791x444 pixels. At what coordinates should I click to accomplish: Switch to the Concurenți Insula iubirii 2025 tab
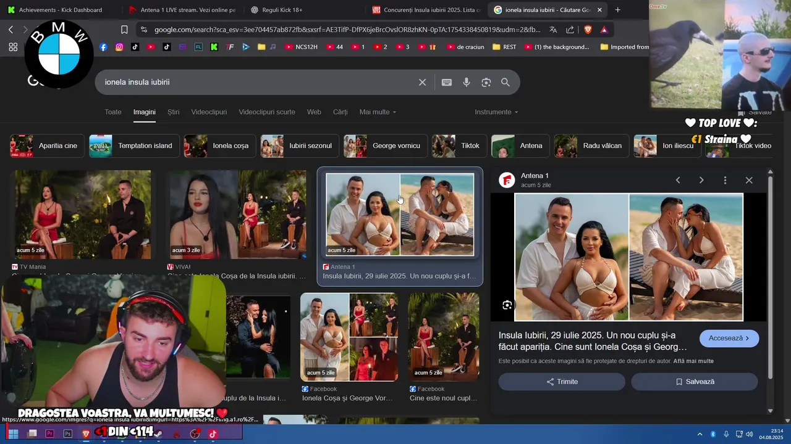tap(426, 10)
